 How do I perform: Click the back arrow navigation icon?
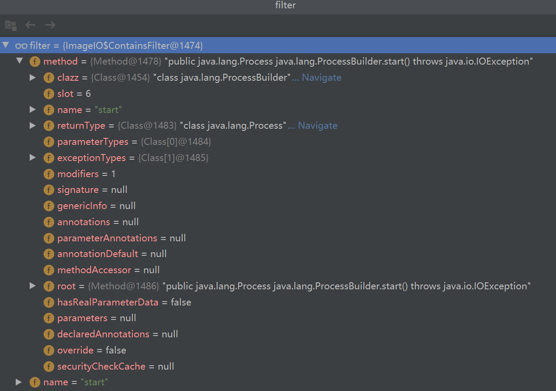30,25
